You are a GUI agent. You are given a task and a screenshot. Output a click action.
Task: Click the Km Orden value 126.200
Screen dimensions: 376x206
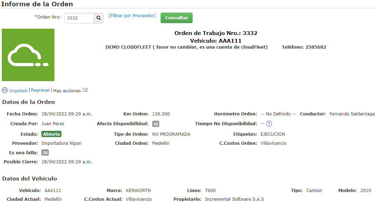click(x=161, y=114)
